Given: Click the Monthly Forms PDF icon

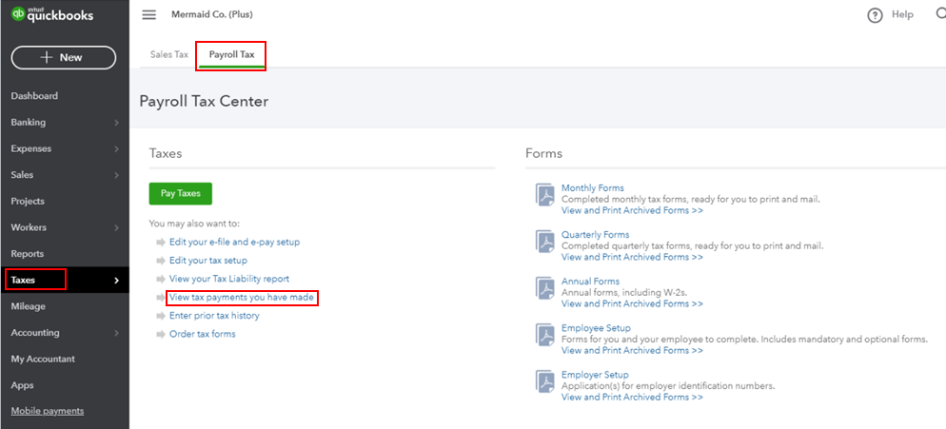Looking at the screenshot, I should (544, 195).
